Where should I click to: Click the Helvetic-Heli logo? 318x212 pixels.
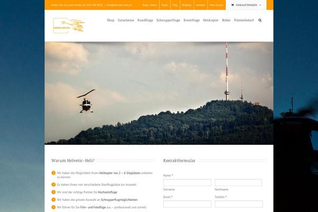tap(68, 24)
